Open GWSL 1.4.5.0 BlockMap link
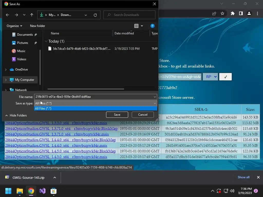263x197 pixels. [x=60, y=151]
